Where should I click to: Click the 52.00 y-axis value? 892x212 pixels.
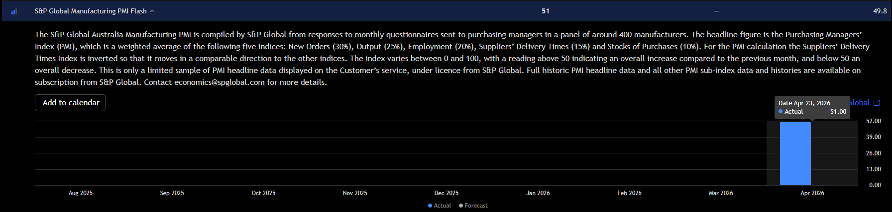[x=874, y=121]
